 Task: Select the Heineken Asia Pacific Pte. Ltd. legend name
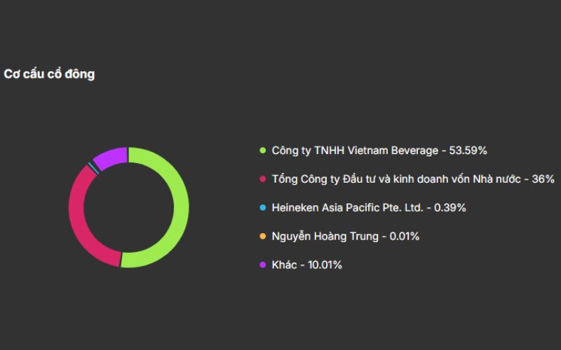[348, 208]
